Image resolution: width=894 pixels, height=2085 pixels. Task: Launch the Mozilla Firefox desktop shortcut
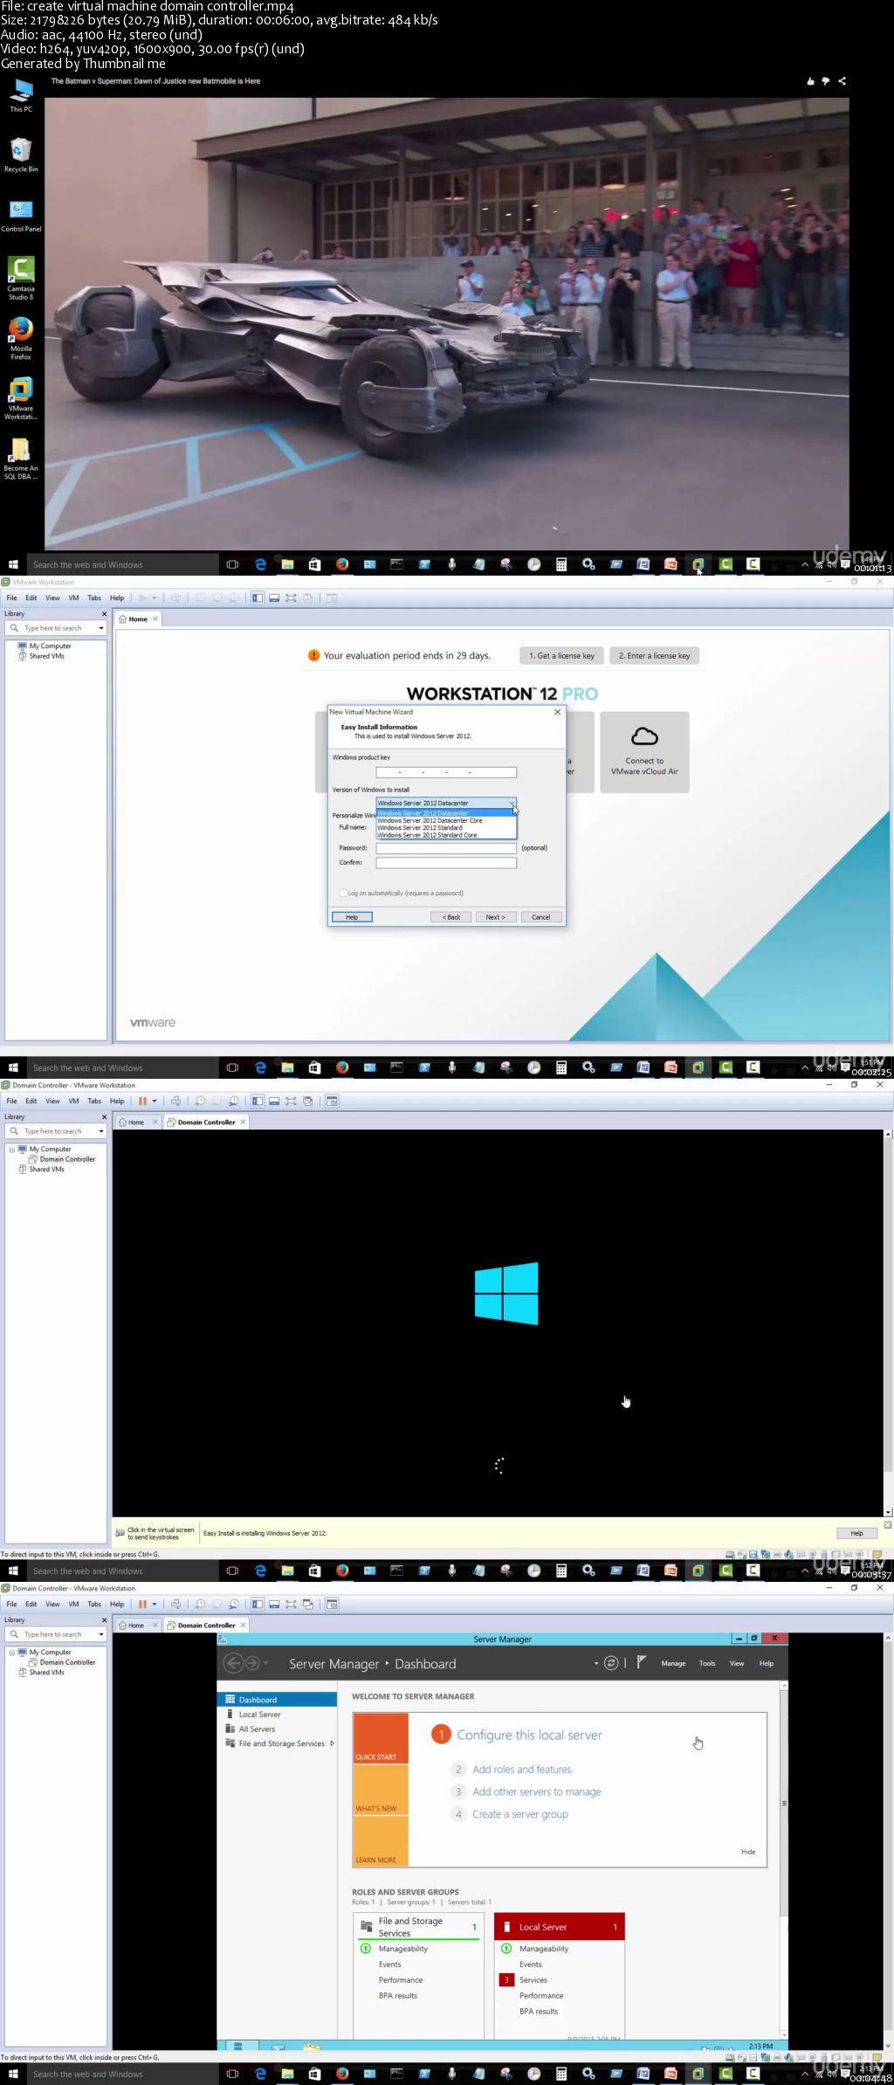[21, 339]
